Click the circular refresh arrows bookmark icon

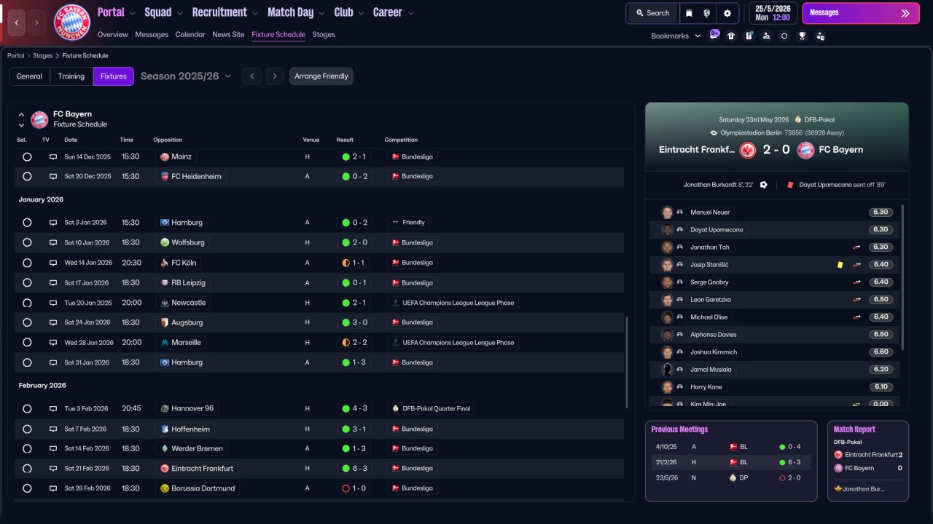pos(784,36)
